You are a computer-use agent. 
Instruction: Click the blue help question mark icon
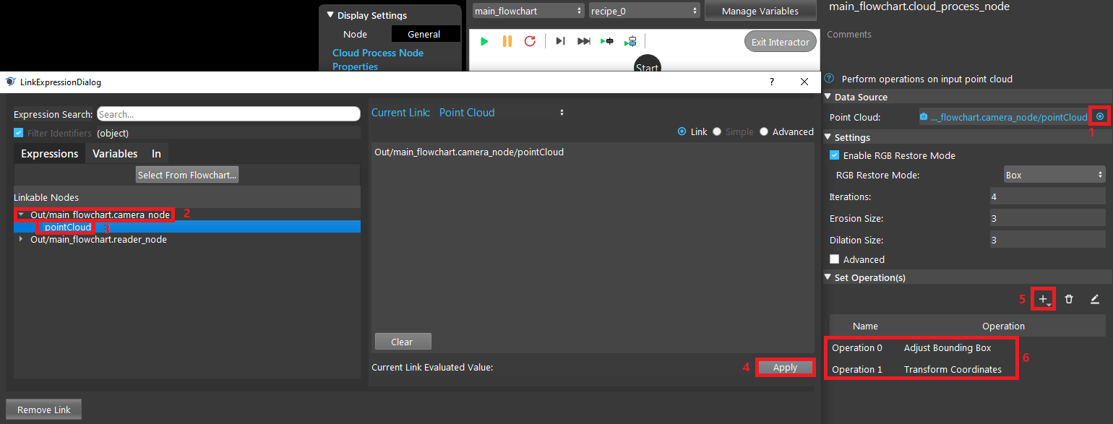pyautogui.click(x=829, y=79)
